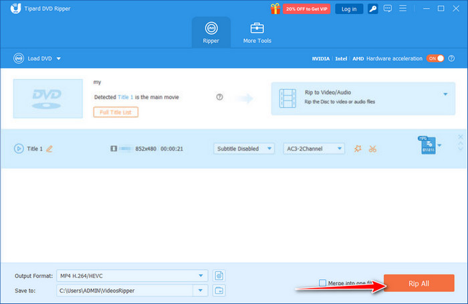Check the Merge into one file box

click(323, 283)
